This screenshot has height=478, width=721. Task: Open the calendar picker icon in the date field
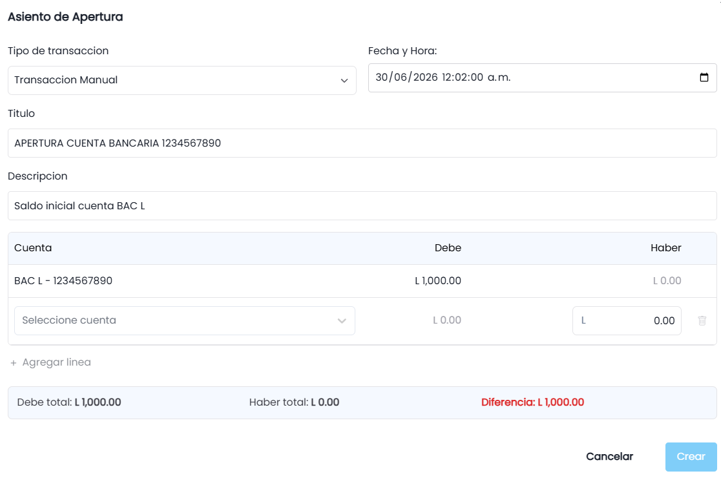[704, 78]
